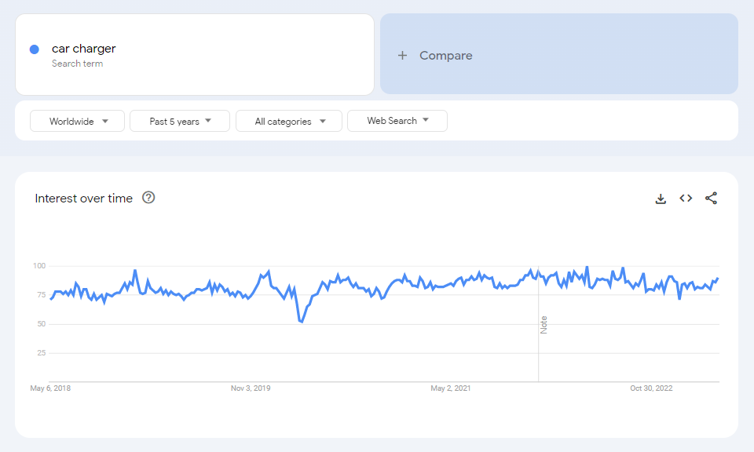The image size is (754, 452).
Task: Show help for Interest over time
Action: click(x=148, y=198)
